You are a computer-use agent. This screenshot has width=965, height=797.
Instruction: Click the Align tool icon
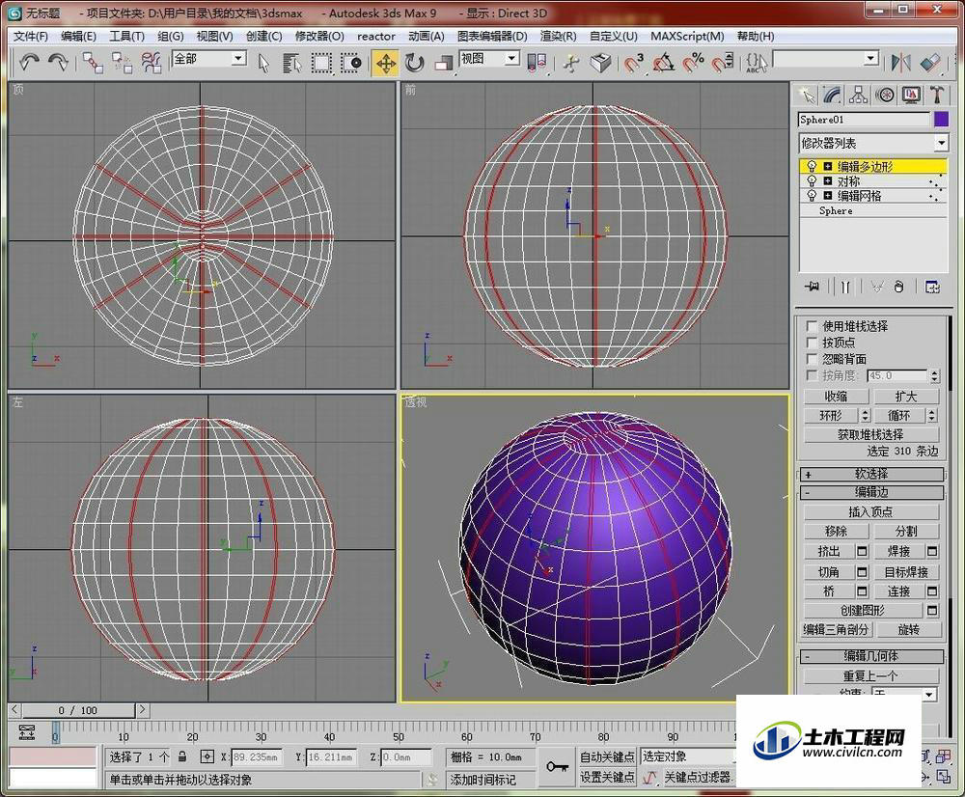(x=930, y=62)
